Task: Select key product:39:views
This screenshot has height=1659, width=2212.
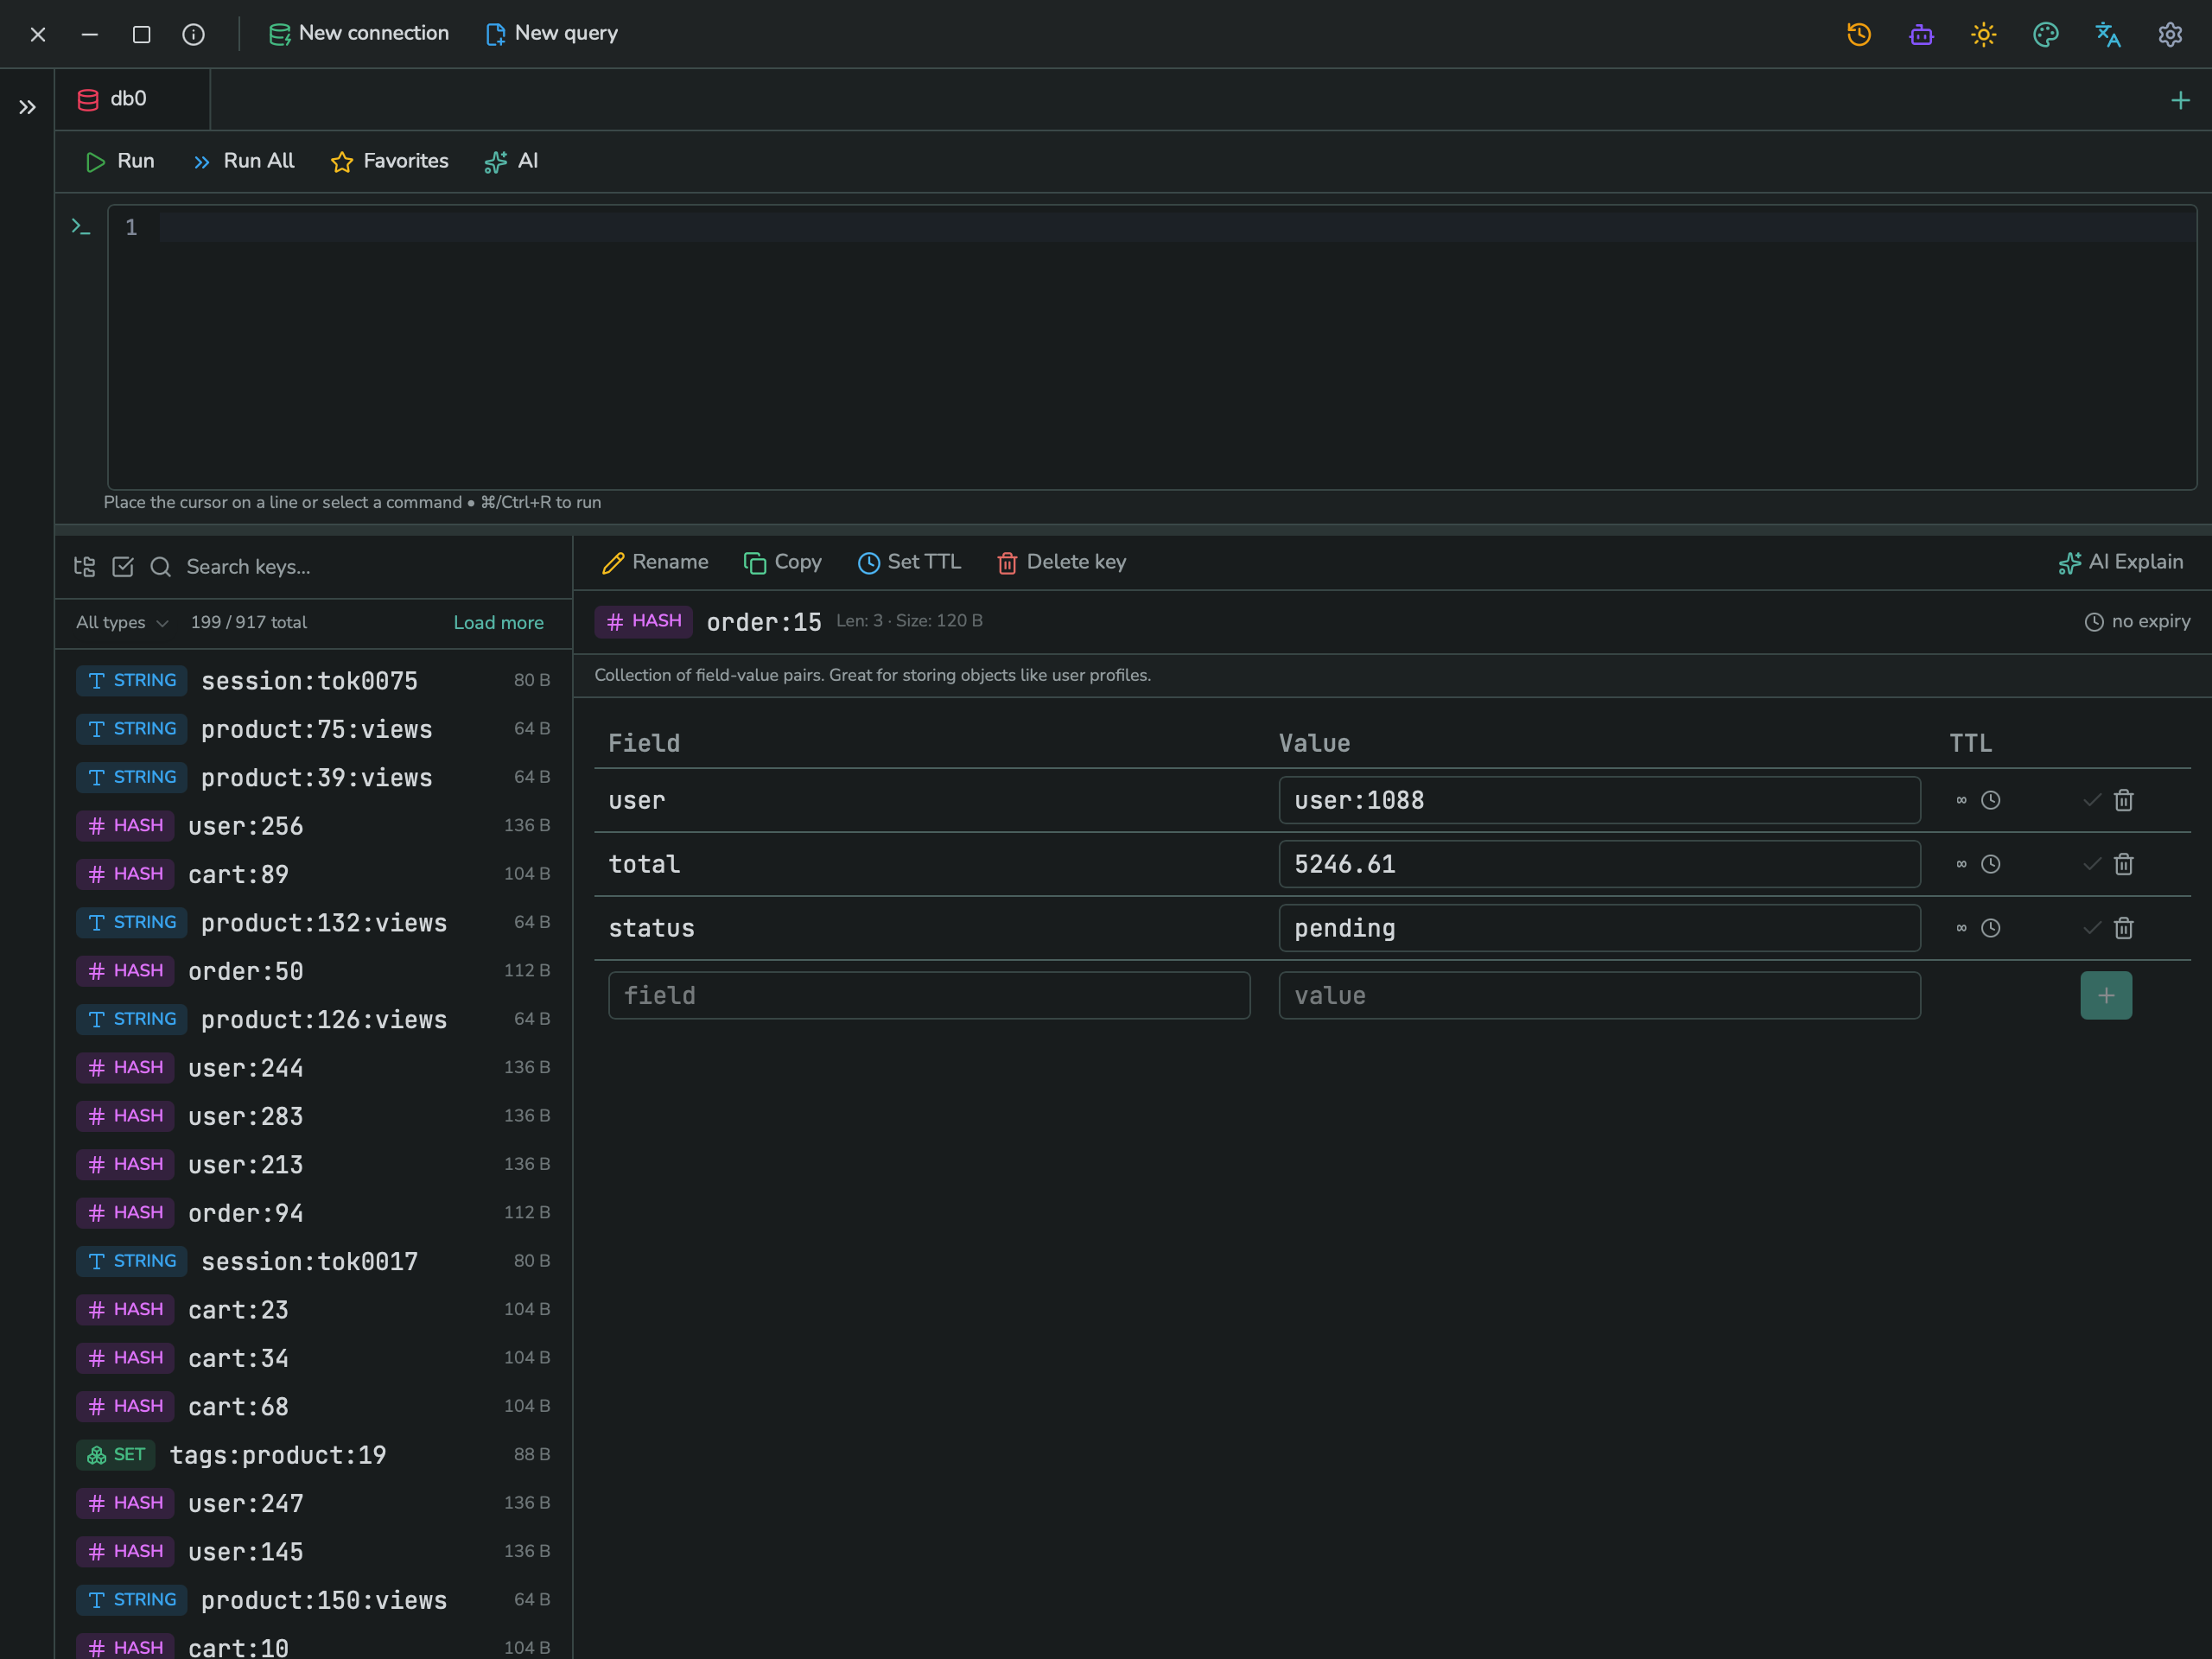Action: click(313, 777)
